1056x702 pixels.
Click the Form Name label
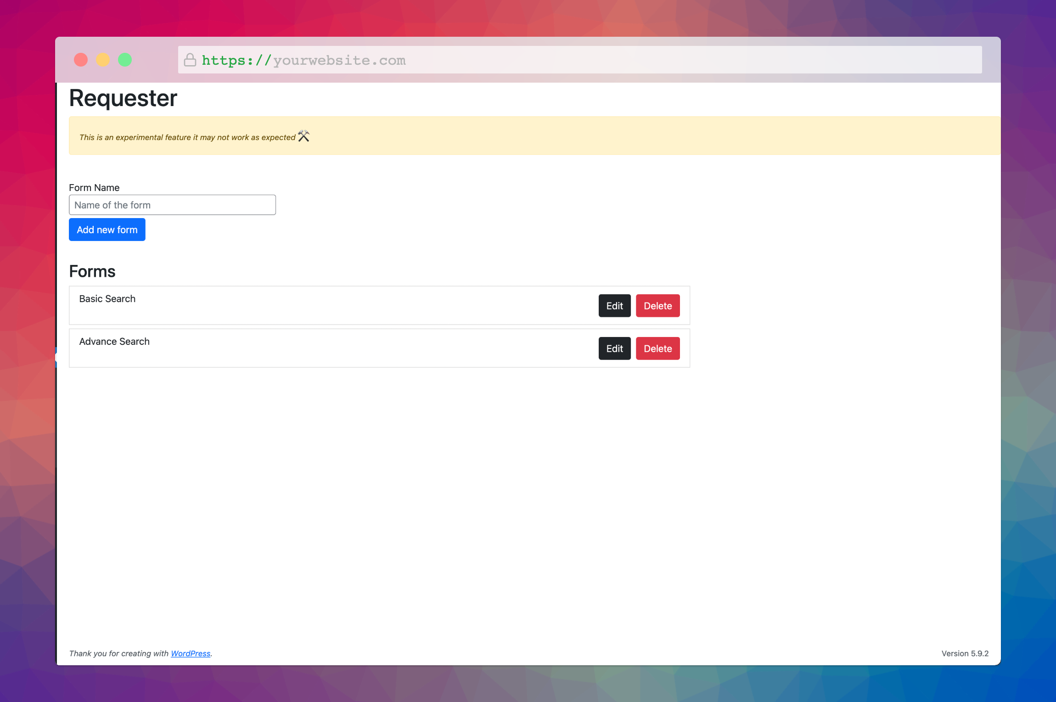[94, 188]
